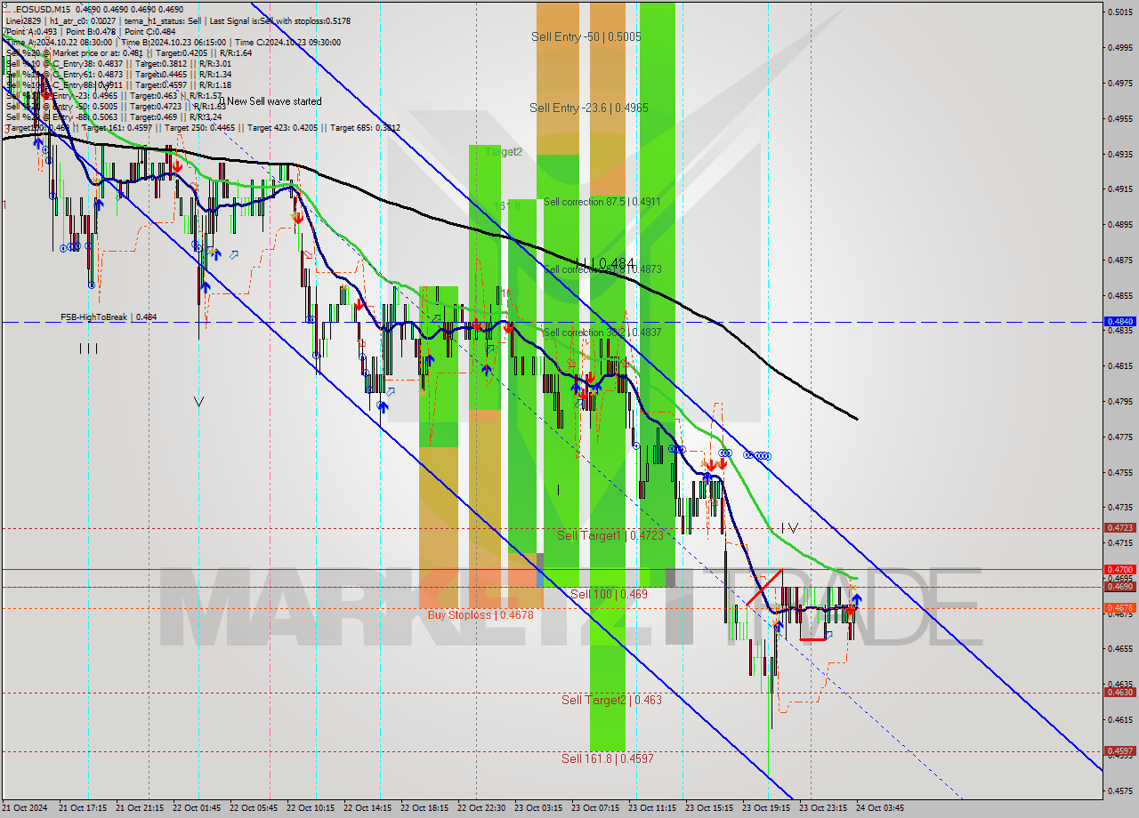Click the '23 Oct 15:15' time axis label
This screenshot has width=1139, height=818.
pyautogui.click(x=708, y=808)
